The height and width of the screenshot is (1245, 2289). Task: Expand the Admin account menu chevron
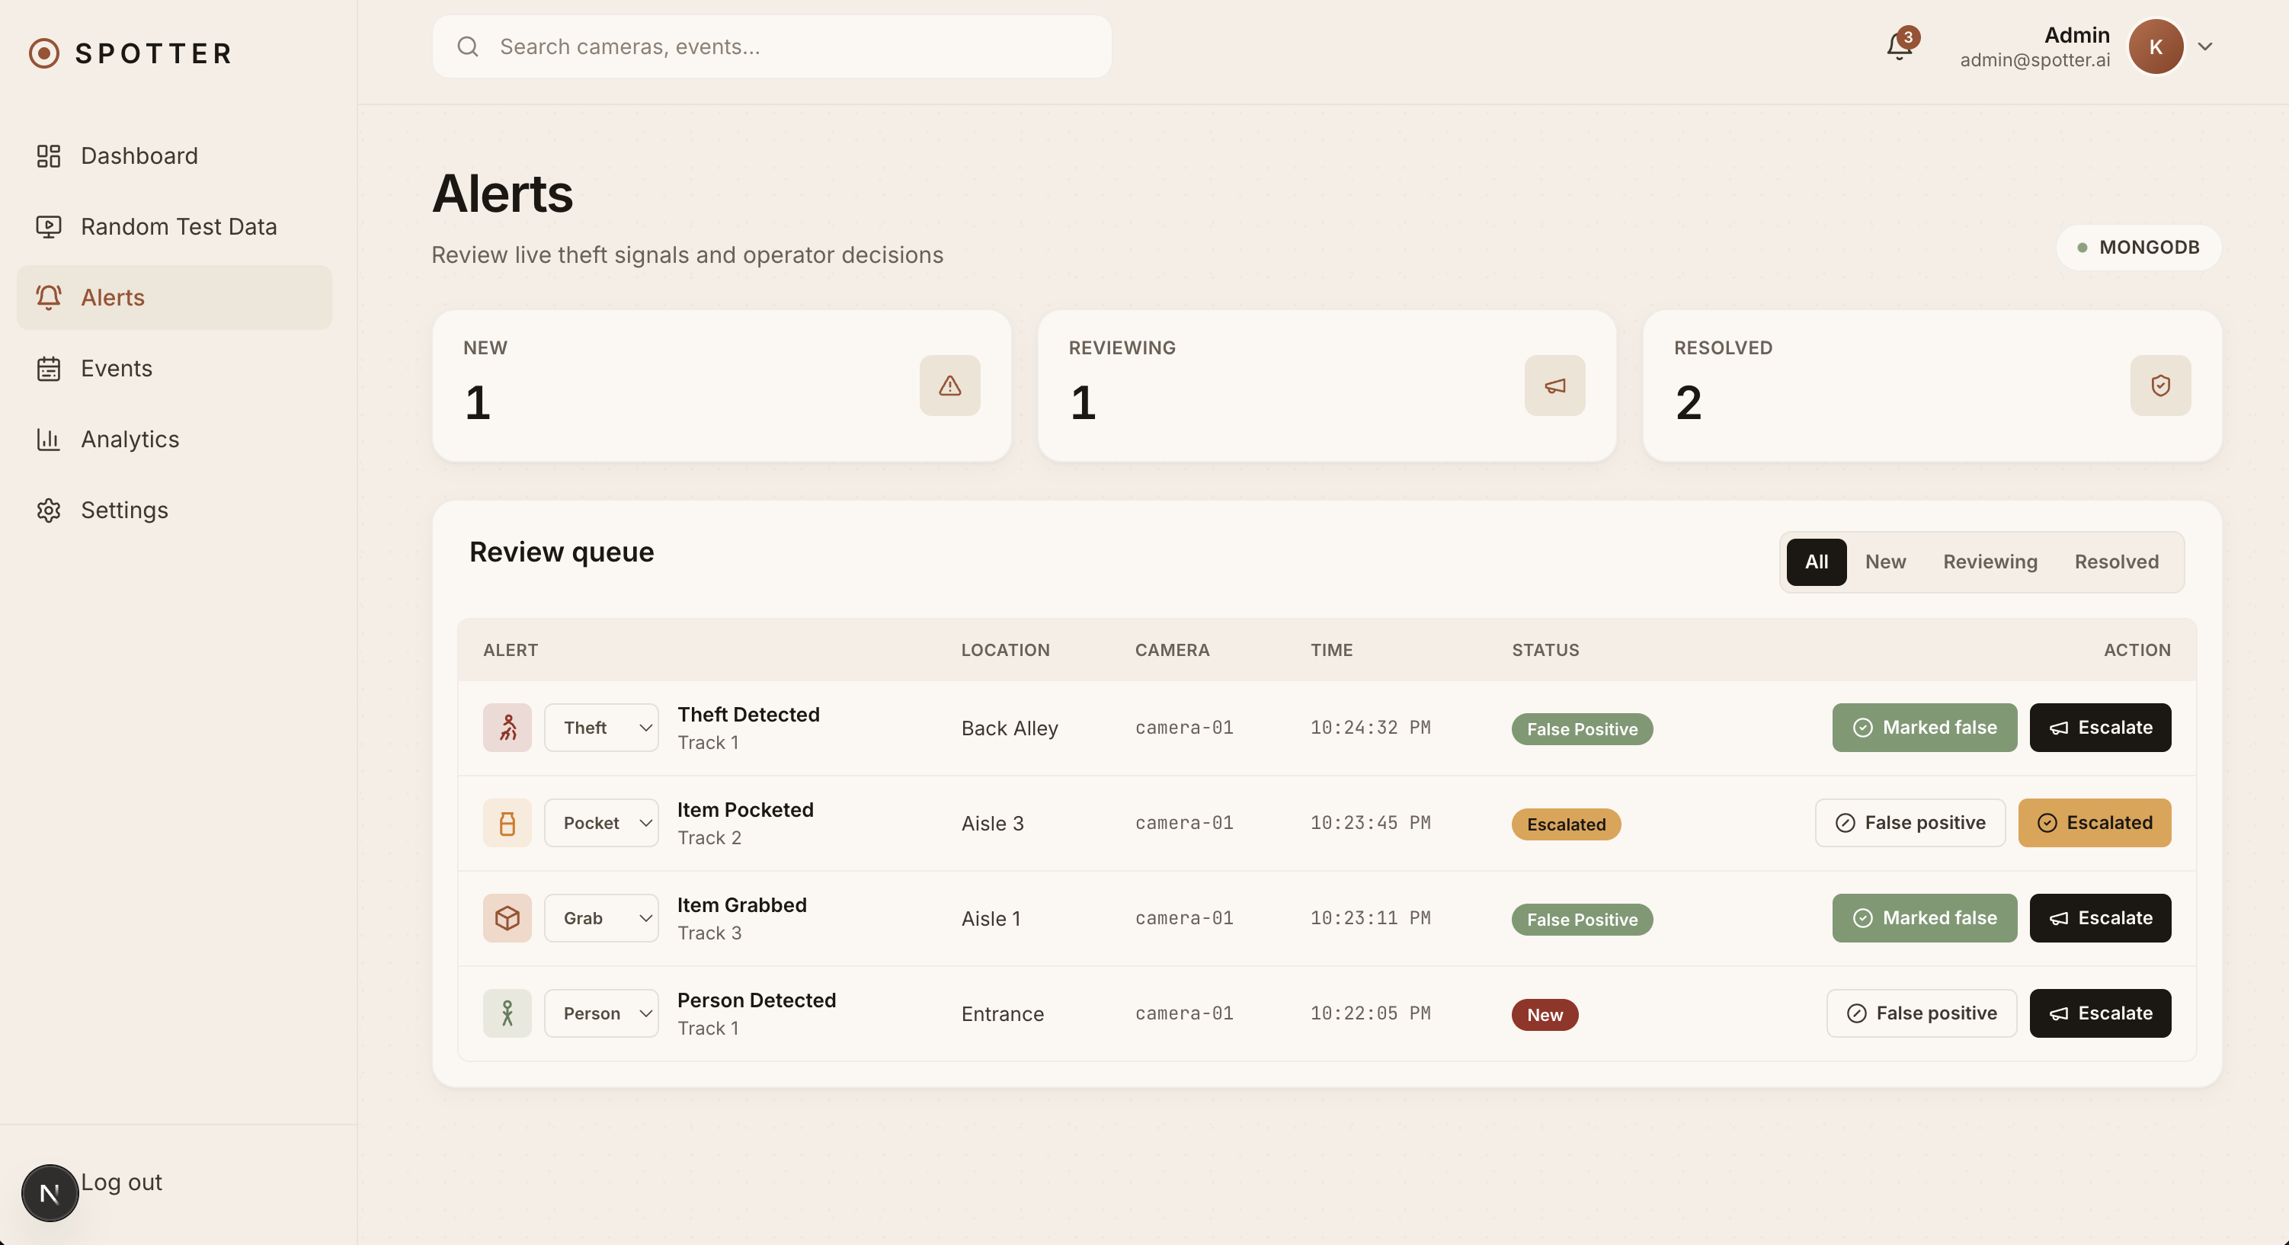(x=2205, y=46)
